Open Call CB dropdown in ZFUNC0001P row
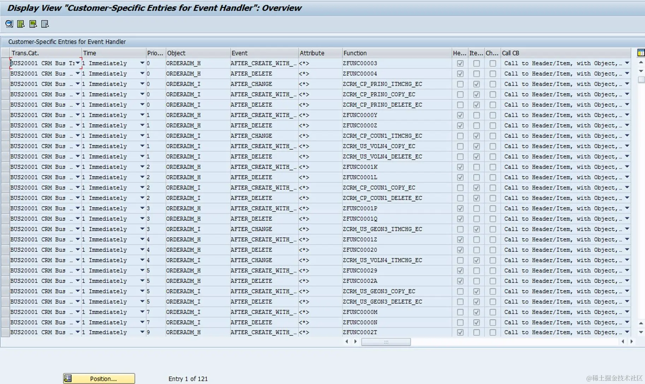Viewport: 645px width, 384px height. 627,208
